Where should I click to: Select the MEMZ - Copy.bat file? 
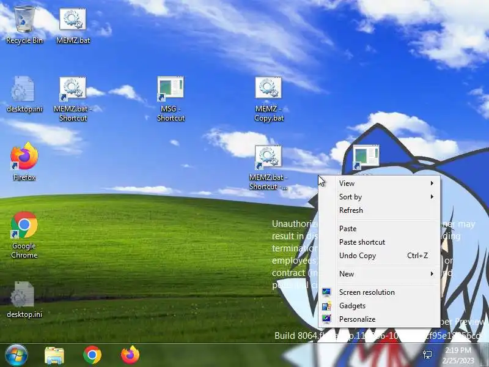tap(268, 98)
